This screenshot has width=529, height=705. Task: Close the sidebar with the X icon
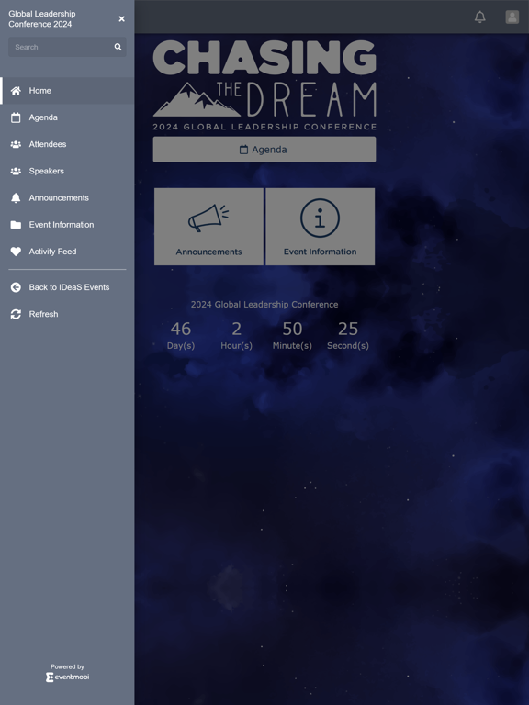pos(121,19)
